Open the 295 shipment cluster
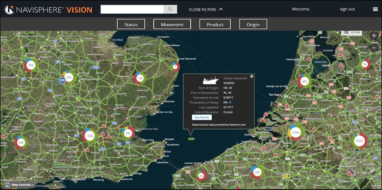Image resolution: width=382 pixels, height=190 pixels. point(257,172)
